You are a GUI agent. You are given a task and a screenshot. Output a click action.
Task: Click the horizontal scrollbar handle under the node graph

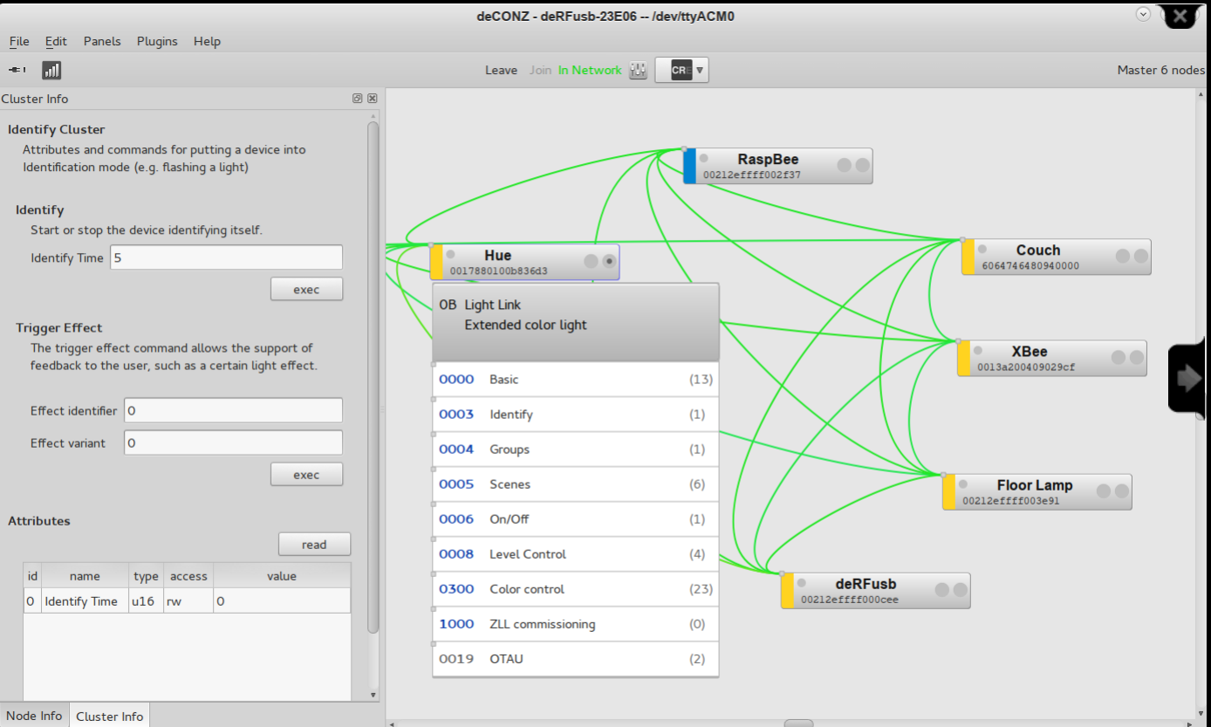(797, 723)
